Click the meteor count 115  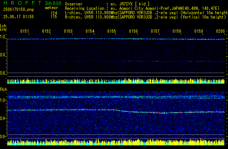click(x=54, y=17)
